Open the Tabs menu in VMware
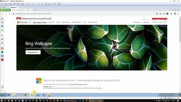 pyautogui.click(x=18, y=4)
